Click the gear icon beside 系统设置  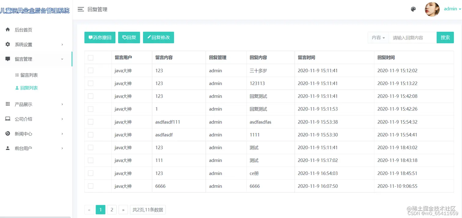tap(8, 44)
